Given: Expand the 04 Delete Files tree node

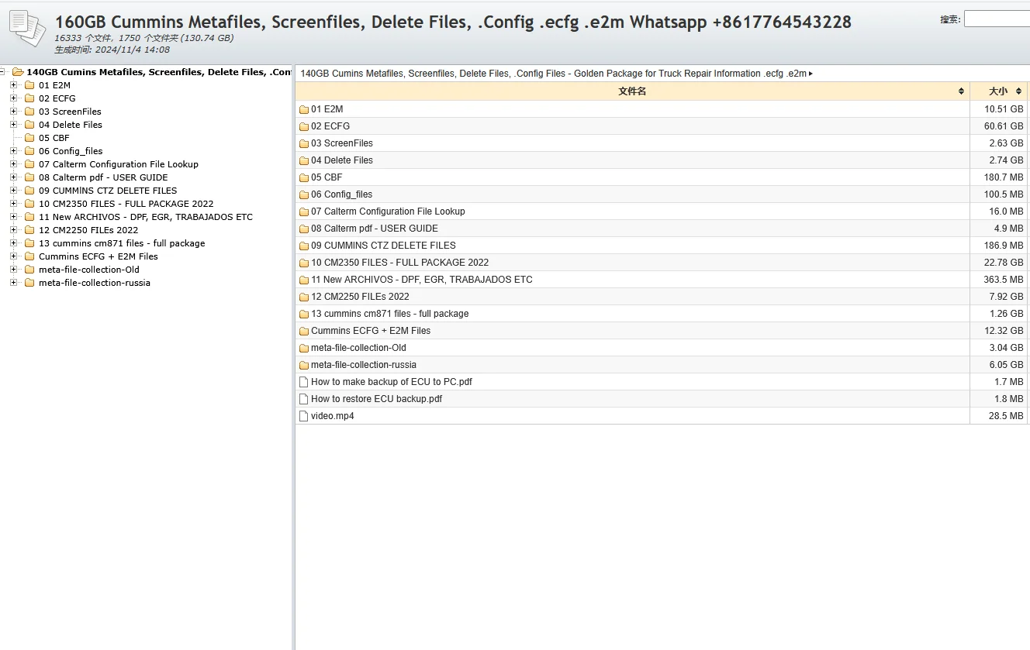Looking at the screenshot, I should pos(13,125).
